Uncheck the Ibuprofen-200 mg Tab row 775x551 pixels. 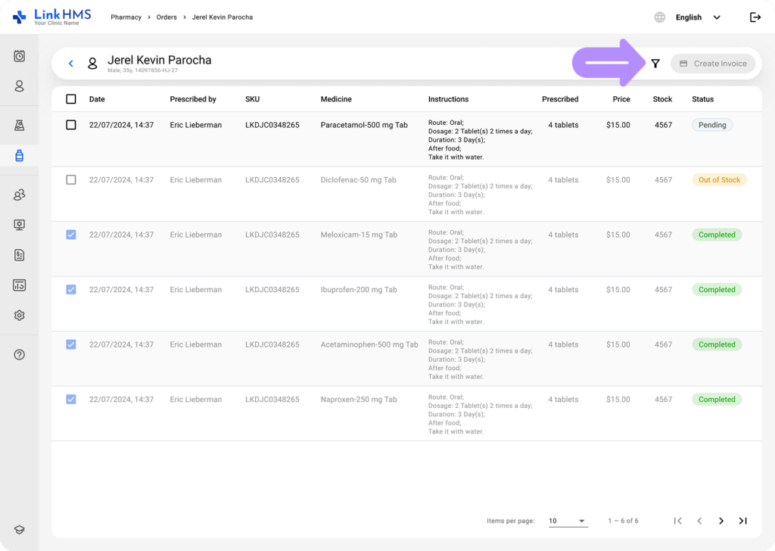(71, 290)
